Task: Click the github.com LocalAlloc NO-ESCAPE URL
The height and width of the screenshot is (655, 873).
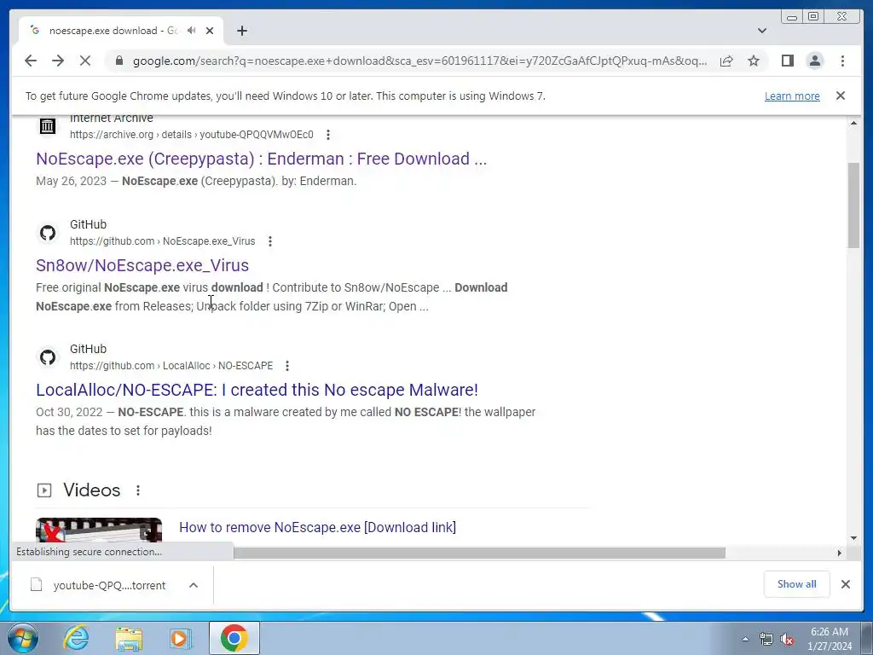Action: pos(171,366)
